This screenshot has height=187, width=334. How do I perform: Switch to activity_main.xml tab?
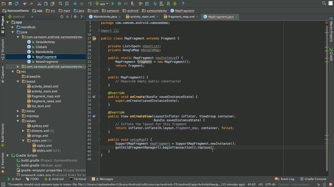(142, 17)
